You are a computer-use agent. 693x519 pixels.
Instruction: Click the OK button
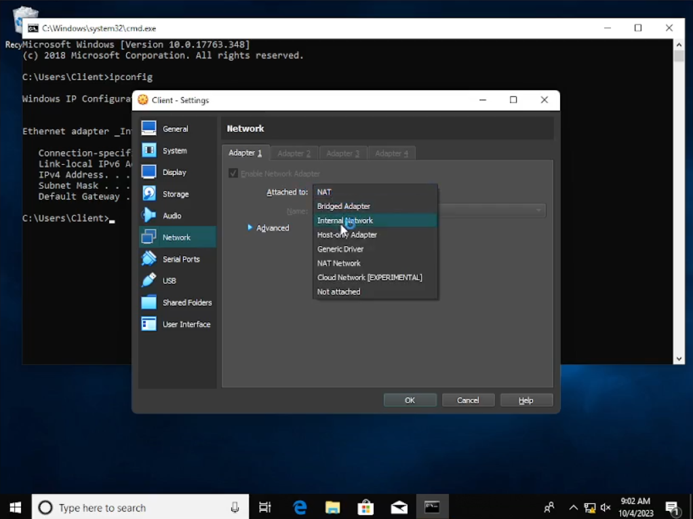[x=410, y=400]
